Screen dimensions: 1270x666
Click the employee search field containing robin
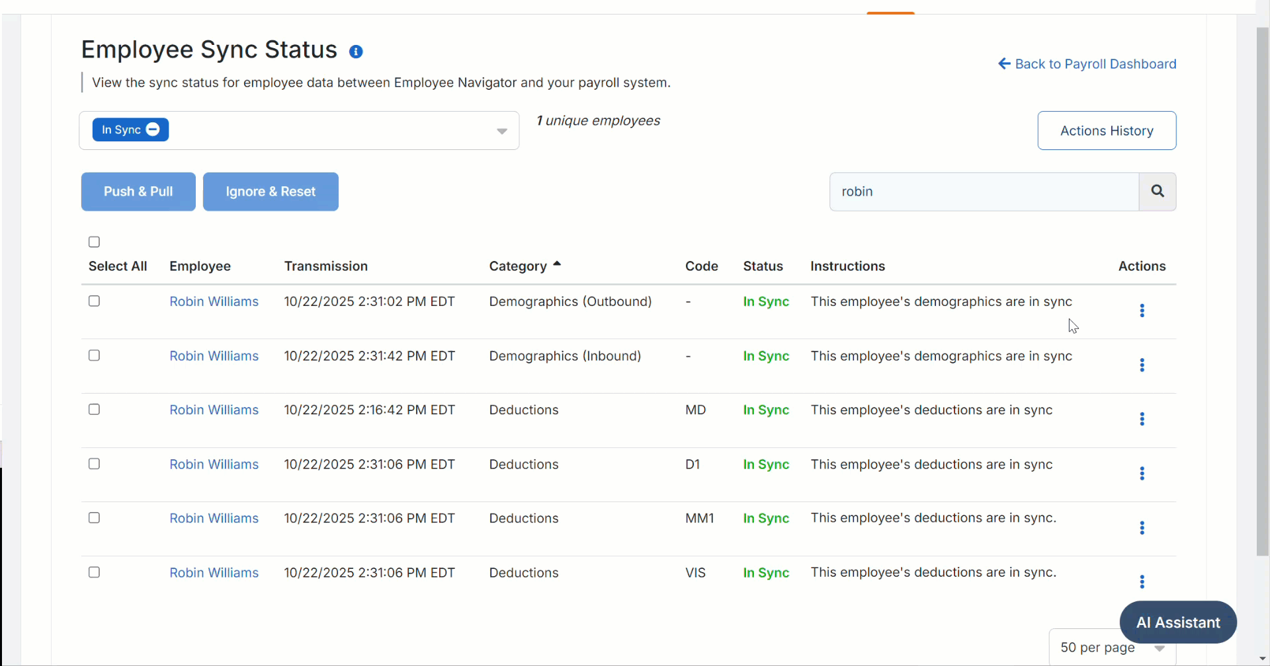click(984, 192)
